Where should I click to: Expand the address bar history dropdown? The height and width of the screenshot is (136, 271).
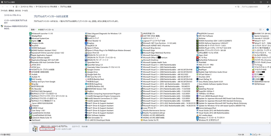[236, 7]
